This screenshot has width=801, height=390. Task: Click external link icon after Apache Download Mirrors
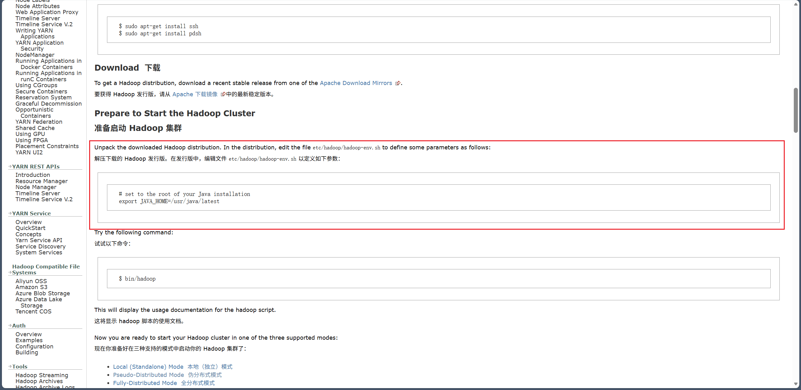398,83
